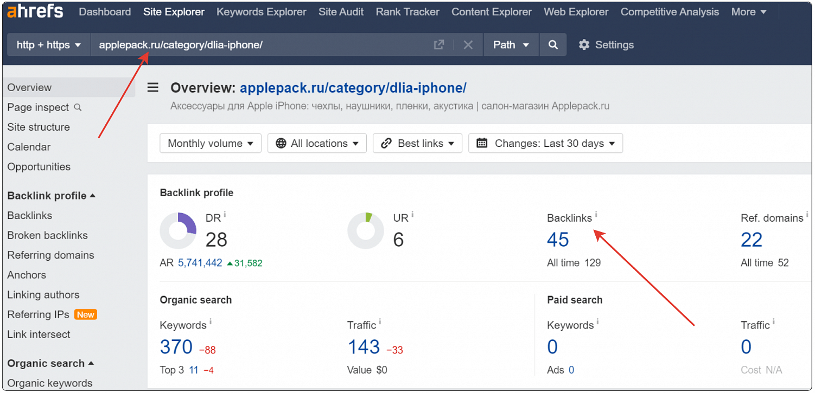Open the http + https protocol dropdown
The width and height of the screenshot is (815, 393).
[x=49, y=45]
